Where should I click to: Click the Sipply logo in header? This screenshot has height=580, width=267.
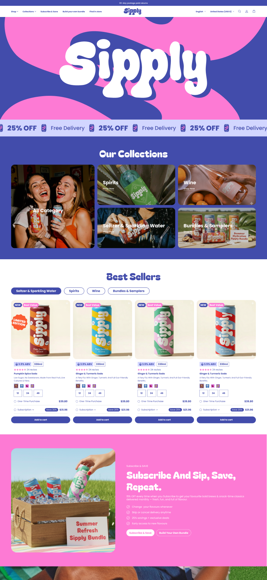(132, 11)
